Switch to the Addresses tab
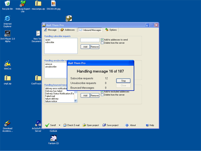The width and height of the screenshot is (201, 151). coord(68,30)
